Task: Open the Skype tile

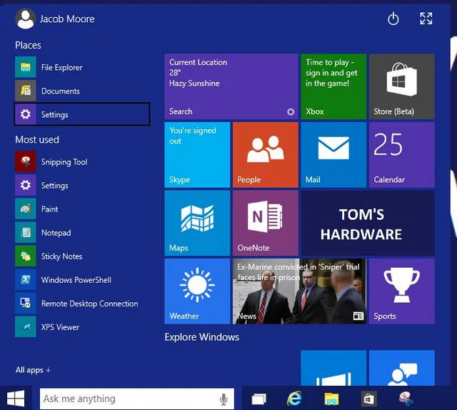Action: pos(197,155)
